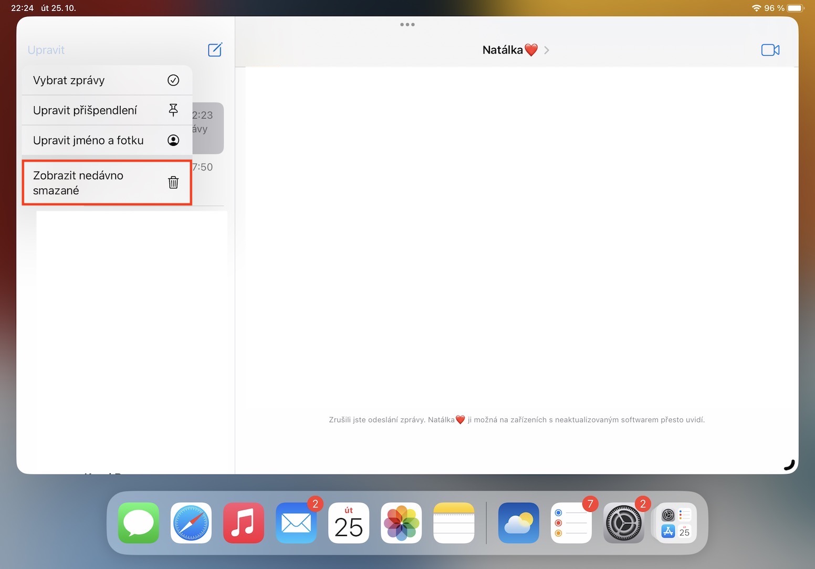The image size is (815, 569).
Task: Open Settings app with 2 badge
Action: 624,523
